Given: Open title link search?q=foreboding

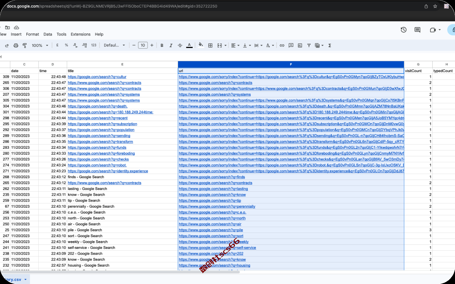Looking at the screenshot, I should (x=101, y=153).
